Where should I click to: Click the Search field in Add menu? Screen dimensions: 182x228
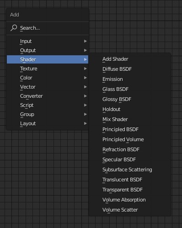coord(48,28)
